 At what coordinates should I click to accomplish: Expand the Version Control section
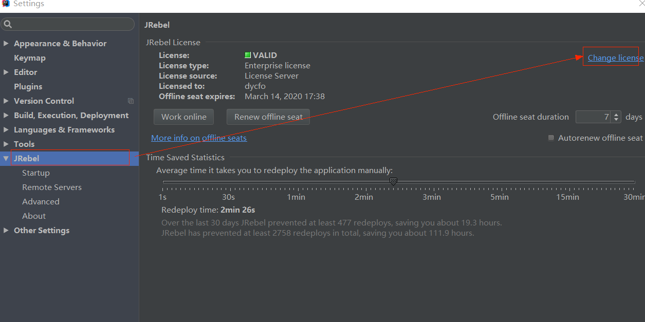(x=6, y=101)
